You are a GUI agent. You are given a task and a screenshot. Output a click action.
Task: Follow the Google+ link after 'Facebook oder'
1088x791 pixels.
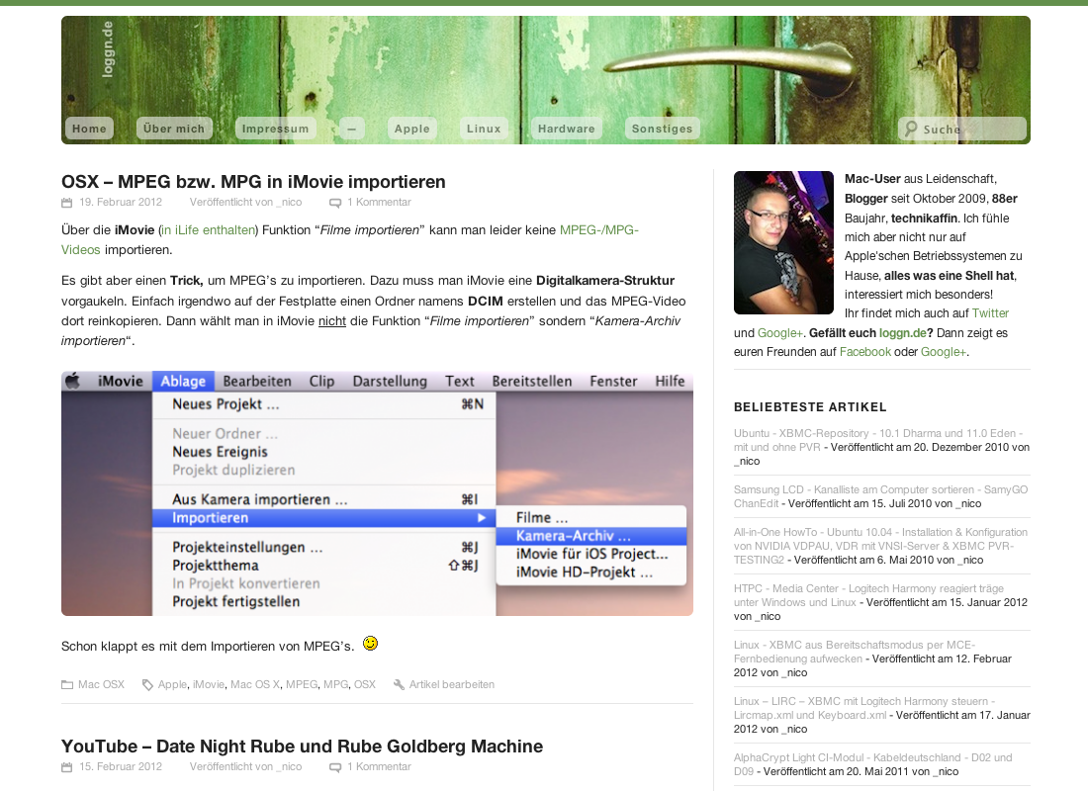point(944,352)
